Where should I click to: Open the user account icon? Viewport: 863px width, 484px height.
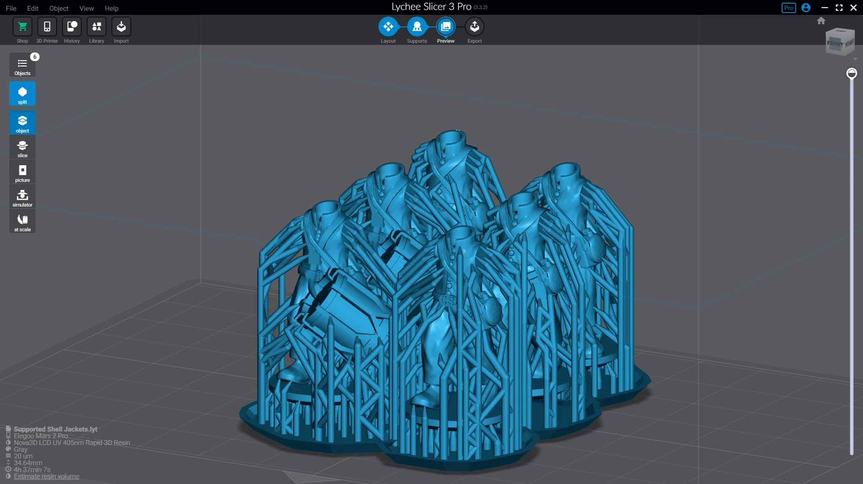point(806,8)
